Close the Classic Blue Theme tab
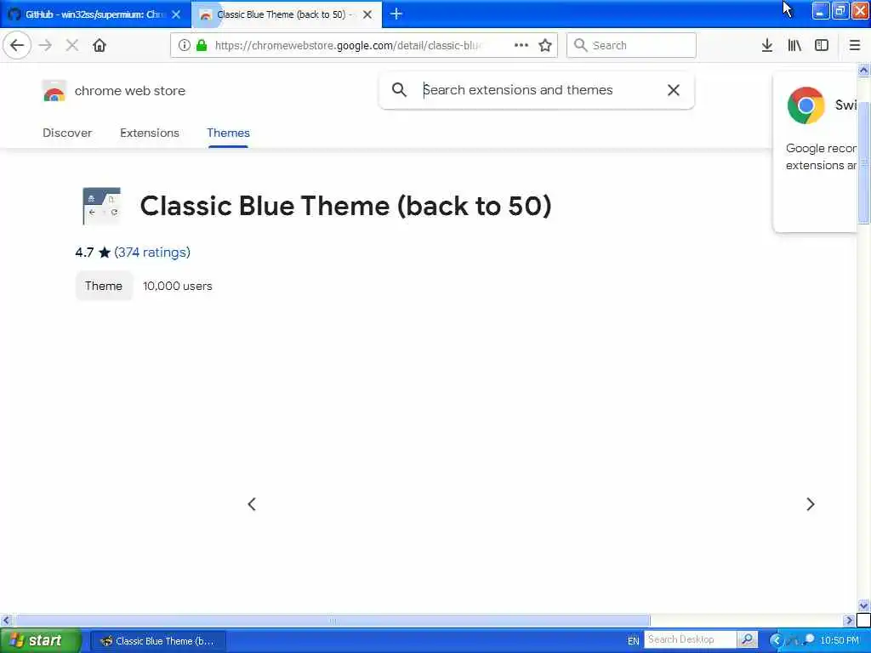 [367, 14]
